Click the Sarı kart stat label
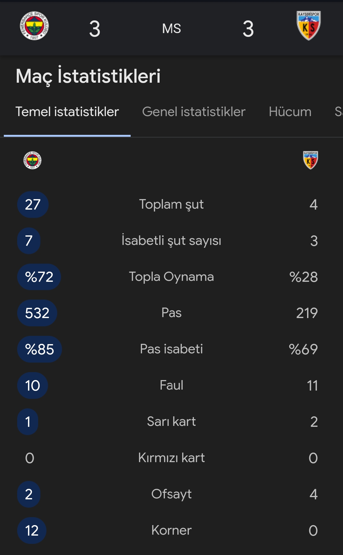Viewport: 343px width, 555px height. click(x=171, y=422)
